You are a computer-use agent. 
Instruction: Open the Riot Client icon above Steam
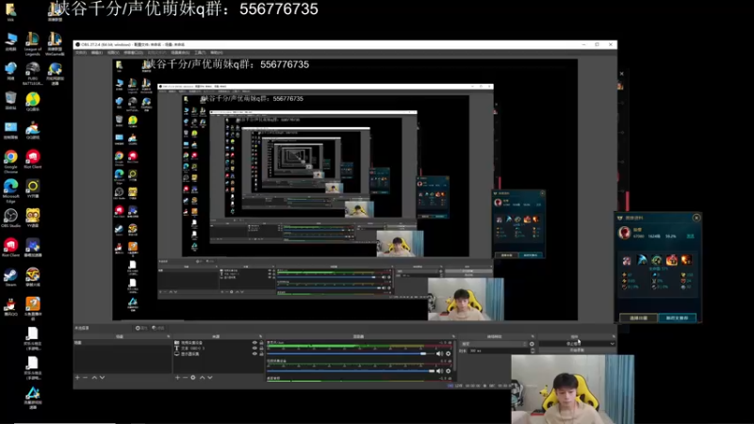coord(10,248)
